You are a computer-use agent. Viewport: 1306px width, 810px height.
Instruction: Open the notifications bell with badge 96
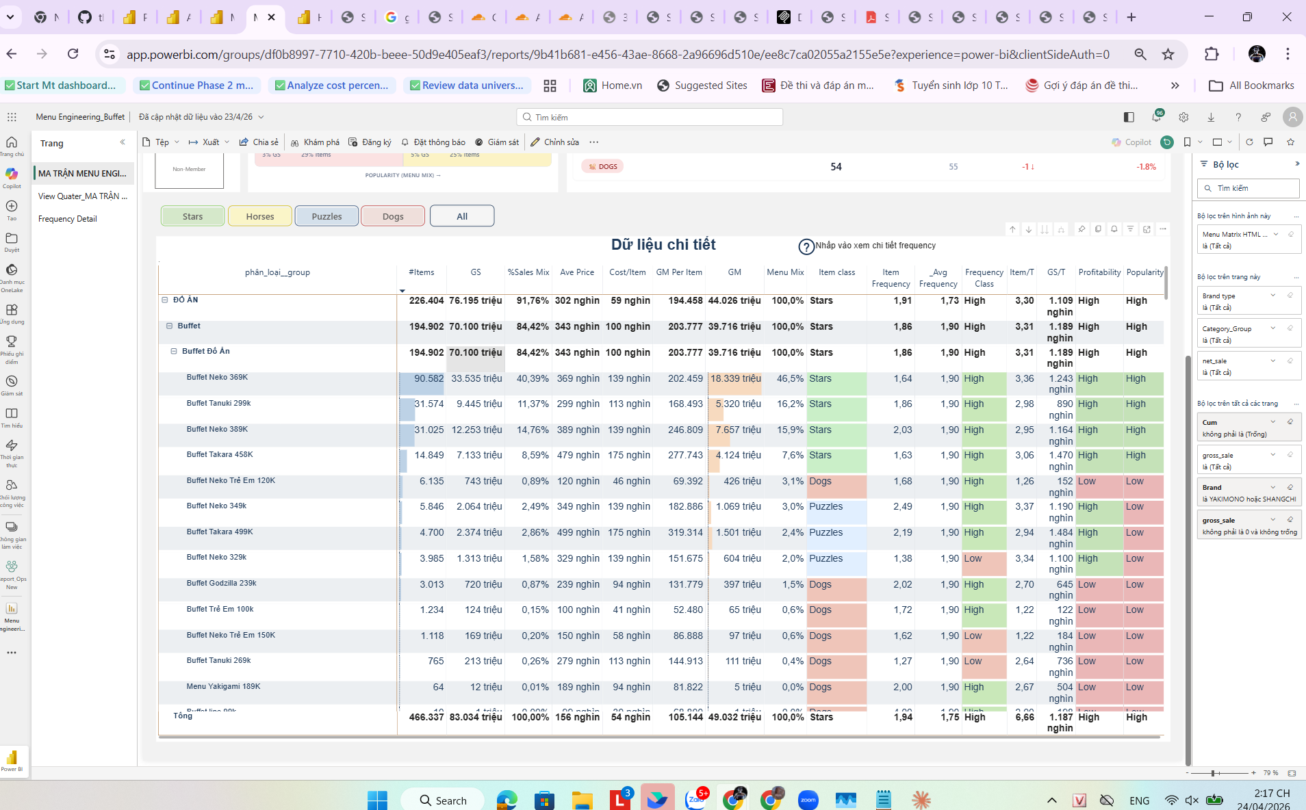click(1156, 117)
